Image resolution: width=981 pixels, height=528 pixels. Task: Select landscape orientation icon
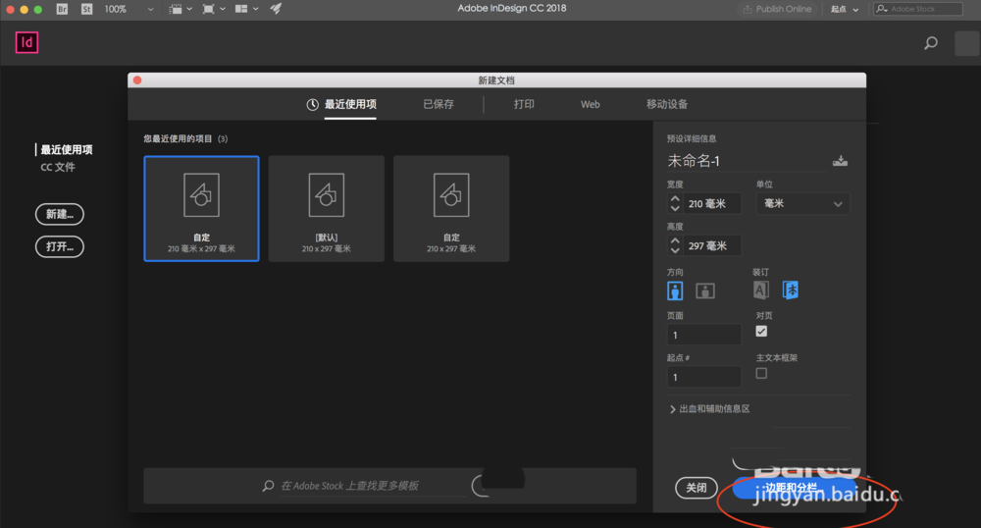tap(705, 290)
